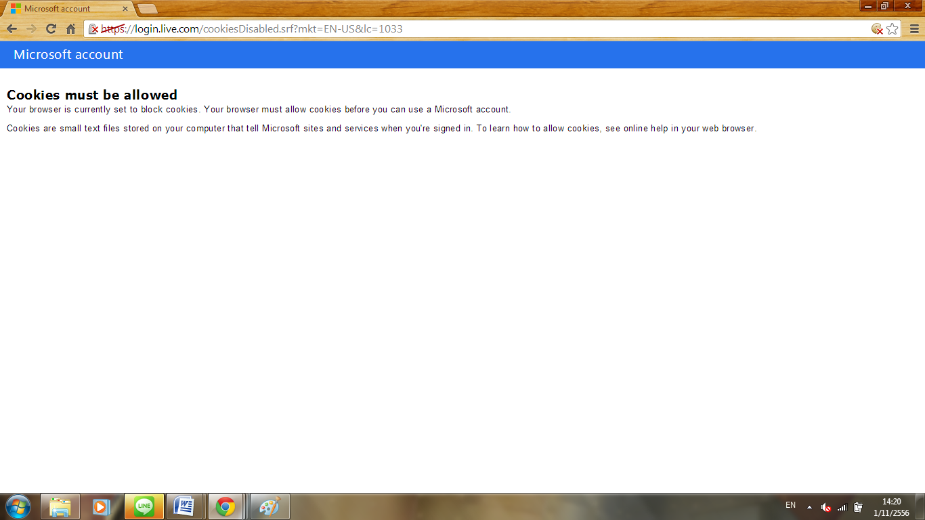This screenshot has height=520, width=925.
Task: Restore down the Chrome window
Action: click(884, 6)
